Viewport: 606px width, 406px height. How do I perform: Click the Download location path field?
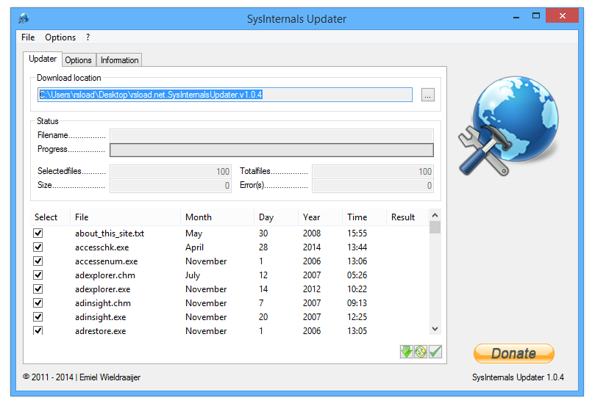(225, 95)
